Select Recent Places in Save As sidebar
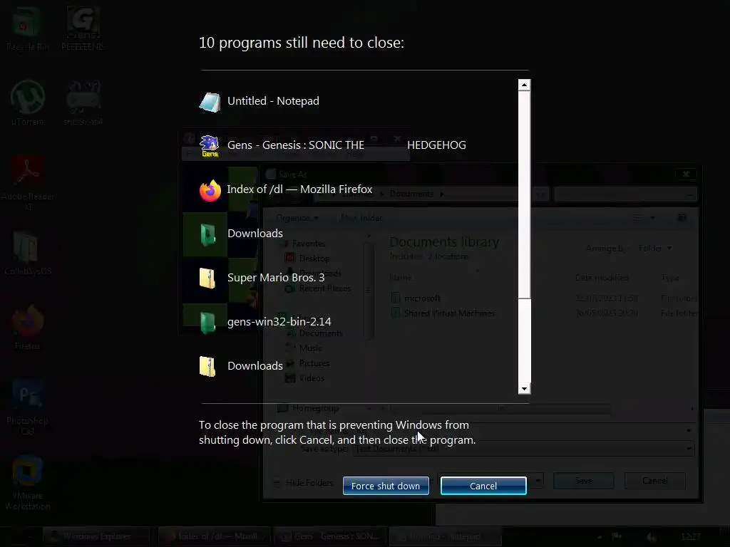The width and height of the screenshot is (730, 547). tap(318, 288)
